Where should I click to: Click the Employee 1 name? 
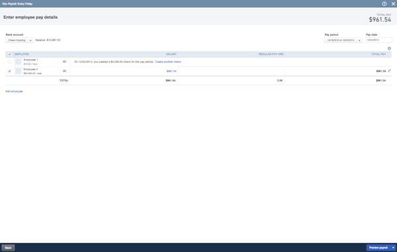[30, 60]
